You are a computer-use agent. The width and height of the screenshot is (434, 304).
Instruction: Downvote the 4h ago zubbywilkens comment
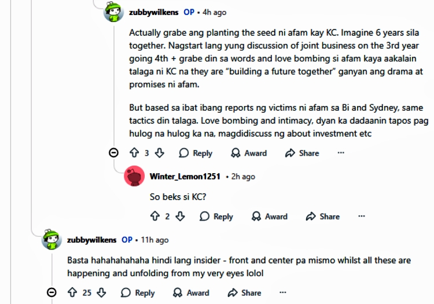tap(160, 153)
